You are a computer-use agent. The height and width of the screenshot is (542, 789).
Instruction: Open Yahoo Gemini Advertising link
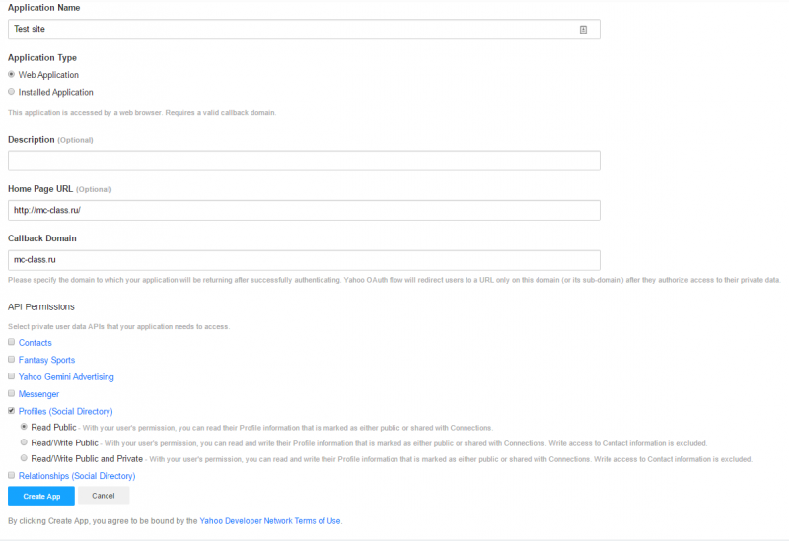click(66, 376)
